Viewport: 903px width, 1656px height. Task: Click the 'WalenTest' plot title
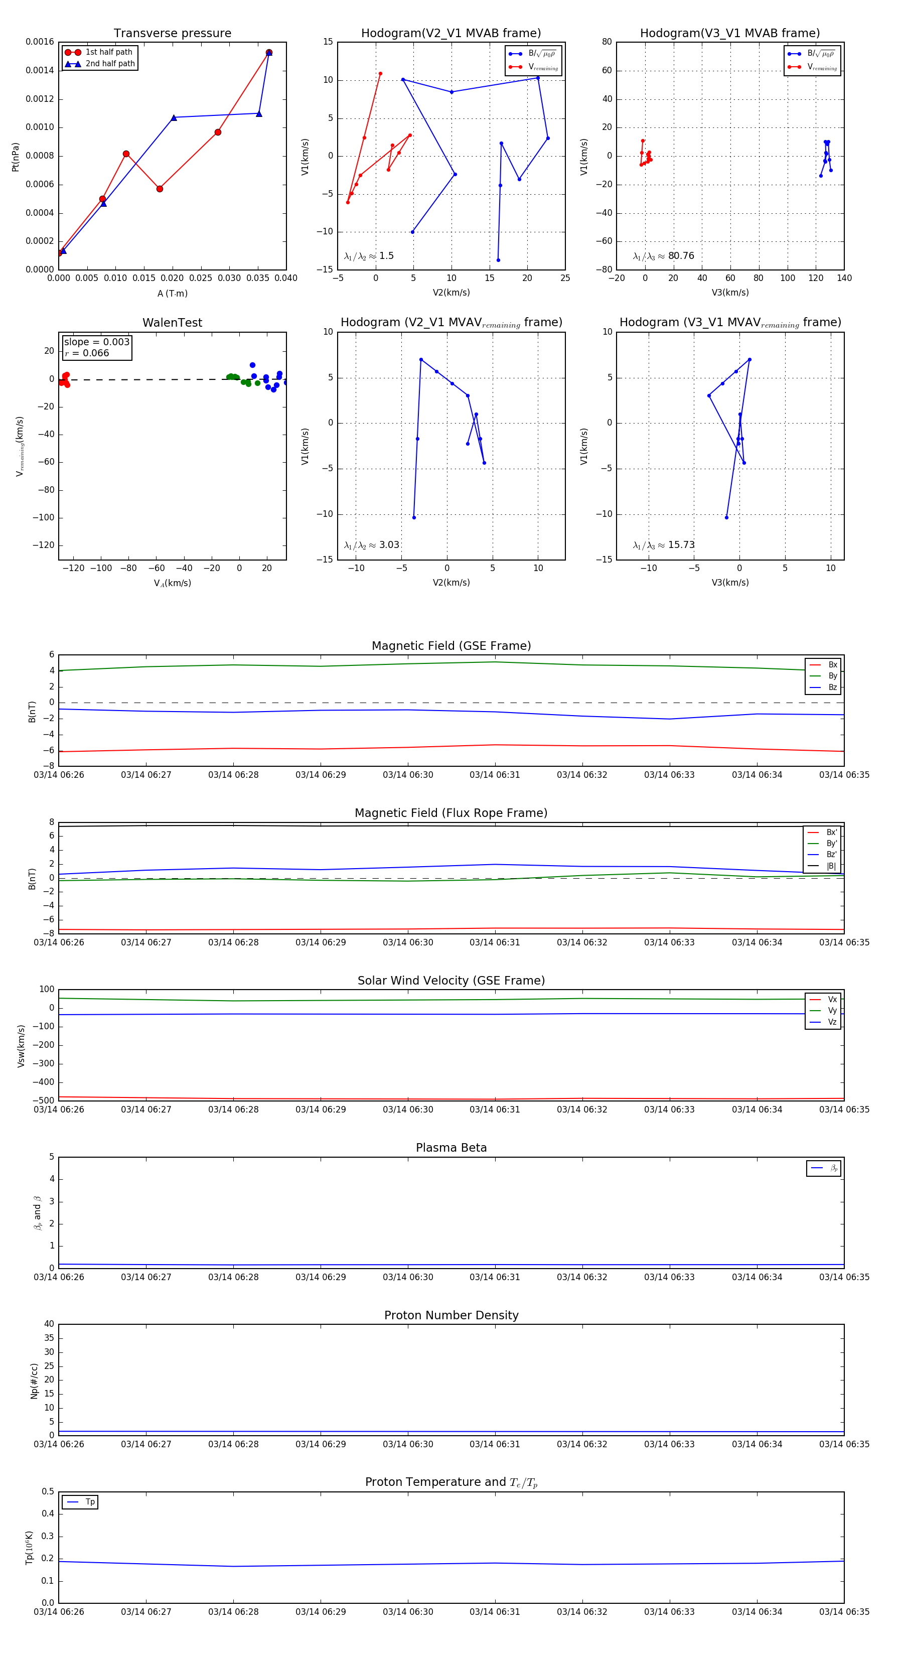click(x=172, y=323)
